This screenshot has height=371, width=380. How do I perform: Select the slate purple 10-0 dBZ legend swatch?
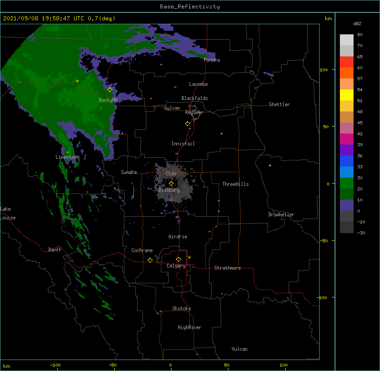coord(346,205)
